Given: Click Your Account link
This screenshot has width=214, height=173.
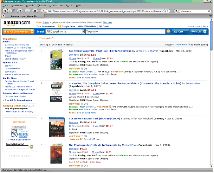Looking at the screenshot, I should click(x=194, y=26).
